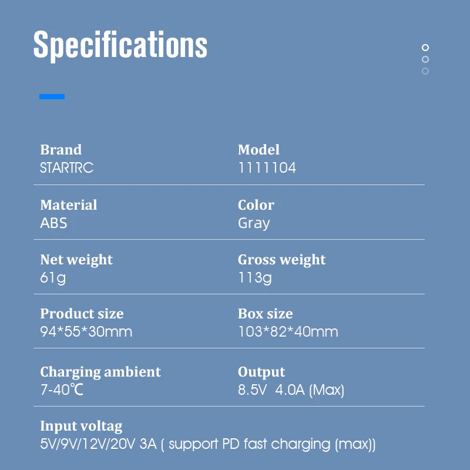Select the bottom faded pagination dot
This screenshot has width=470, height=470.
click(425, 71)
